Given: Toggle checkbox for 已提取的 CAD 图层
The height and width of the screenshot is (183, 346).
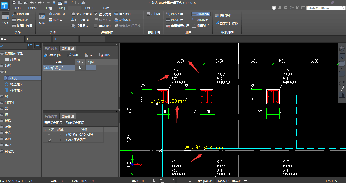Looking at the screenshot, I should point(49,135).
